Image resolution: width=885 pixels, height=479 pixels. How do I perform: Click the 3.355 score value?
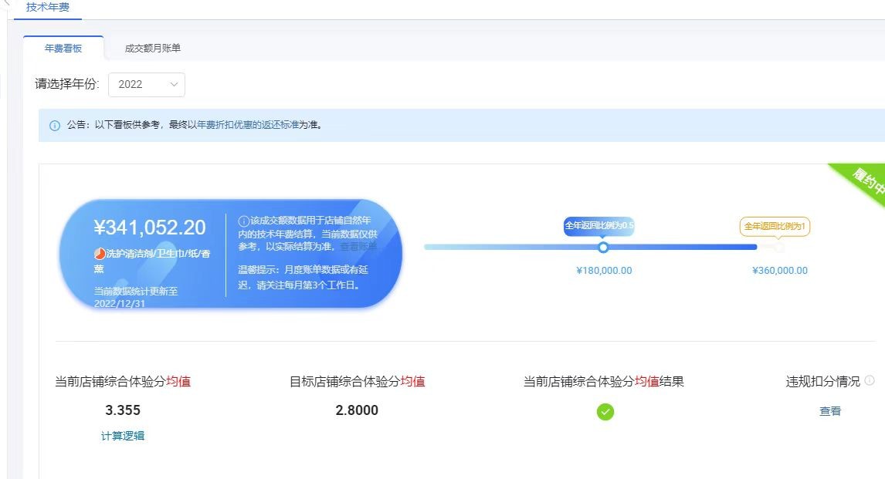coord(123,410)
